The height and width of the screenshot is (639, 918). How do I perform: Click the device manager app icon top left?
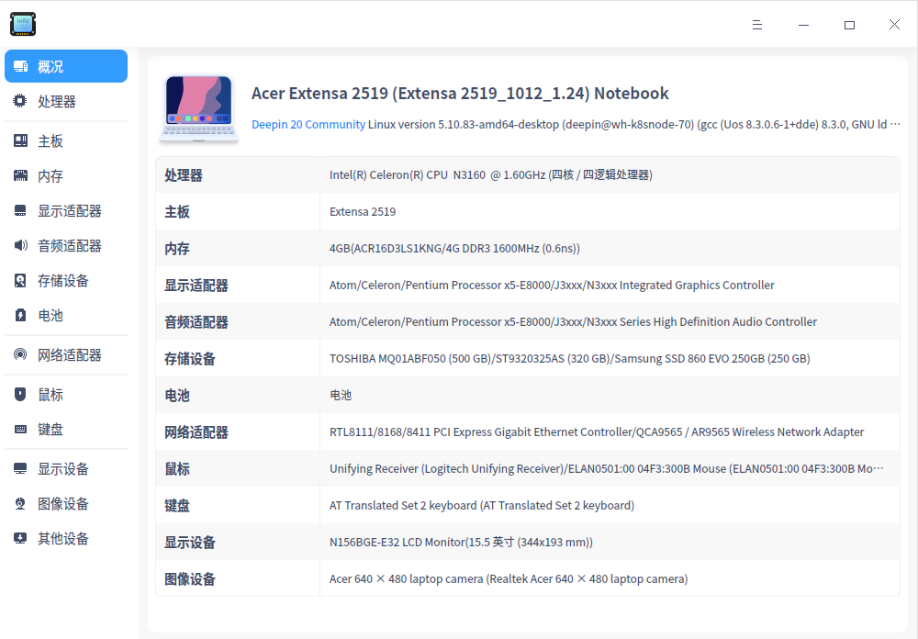click(x=22, y=24)
